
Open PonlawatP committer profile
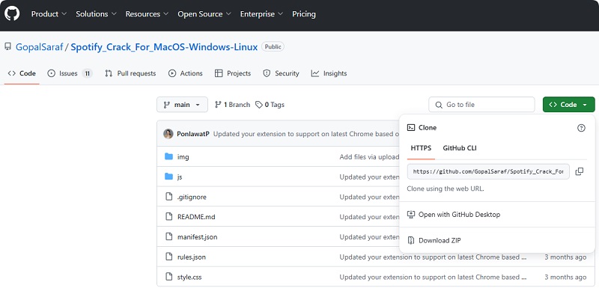coord(193,134)
